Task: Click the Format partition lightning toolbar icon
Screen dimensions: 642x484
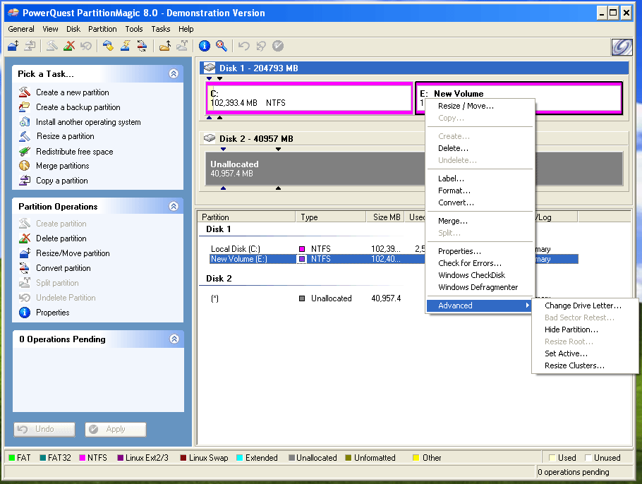Action: [125, 46]
